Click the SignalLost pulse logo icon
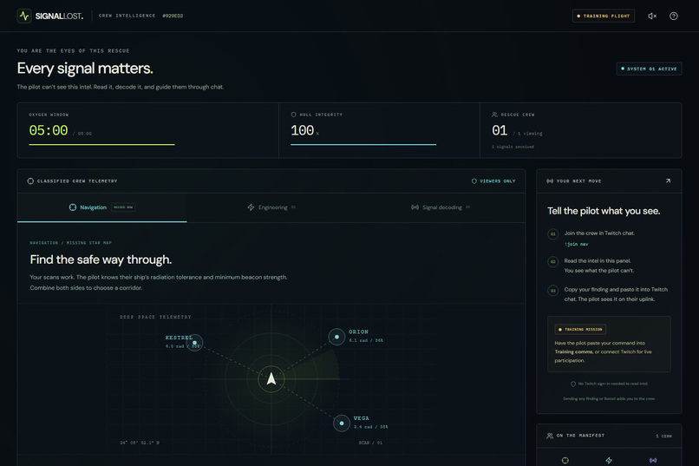The image size is (699, 466). (x=24, y=16)
